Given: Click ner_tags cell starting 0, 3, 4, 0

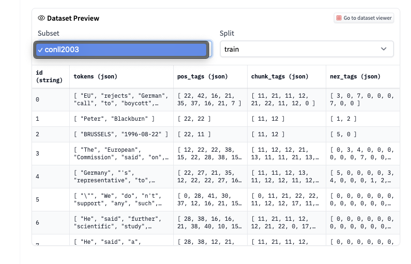Looking at the screenshot, I should (x=363, y=154).
